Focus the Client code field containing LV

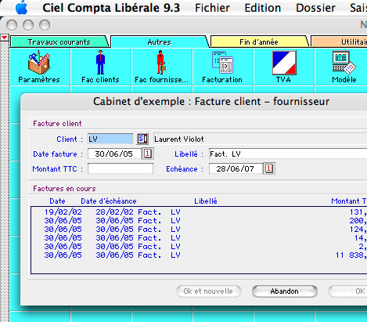(110, 139)
